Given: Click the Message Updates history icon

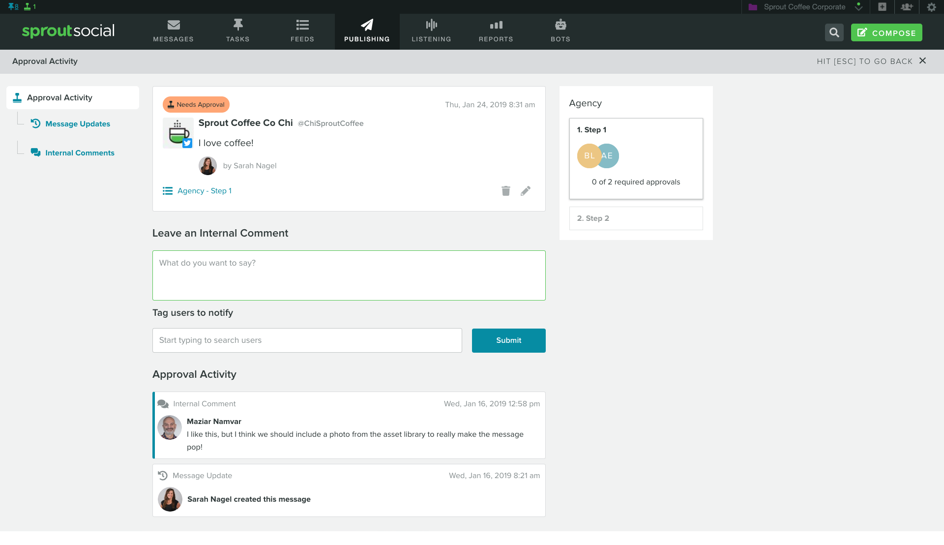Looking at the screenshot, I should (x=35, y=123).
